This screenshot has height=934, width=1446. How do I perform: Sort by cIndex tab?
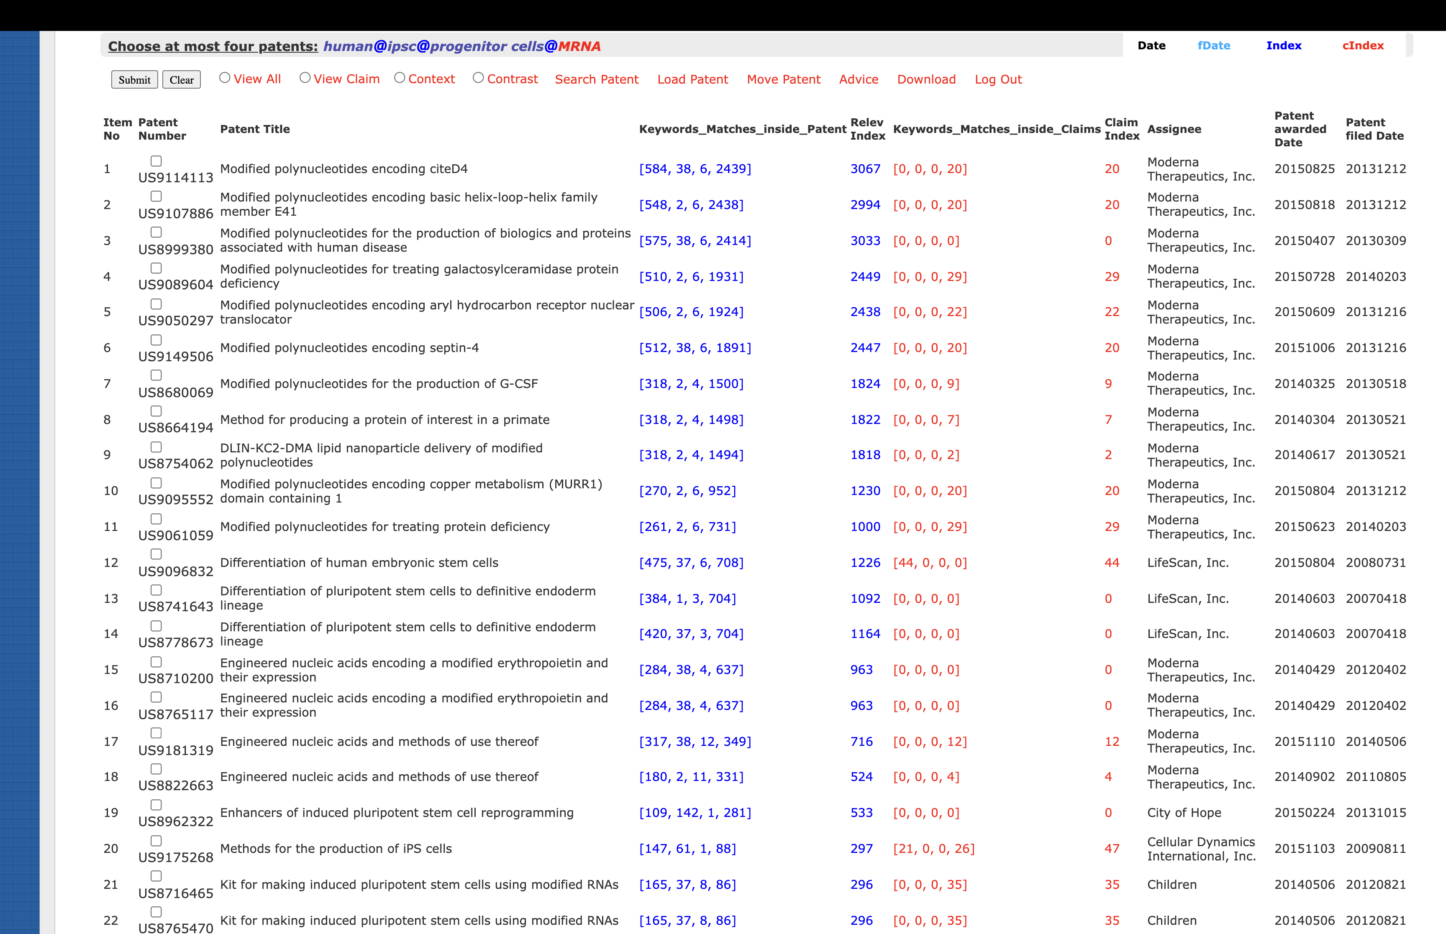pyautogui.click(x=1363, y=46)
